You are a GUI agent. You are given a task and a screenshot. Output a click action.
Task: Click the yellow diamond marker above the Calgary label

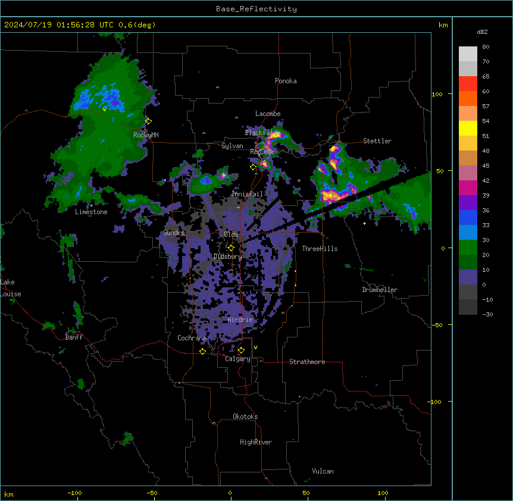click(241, 350)
